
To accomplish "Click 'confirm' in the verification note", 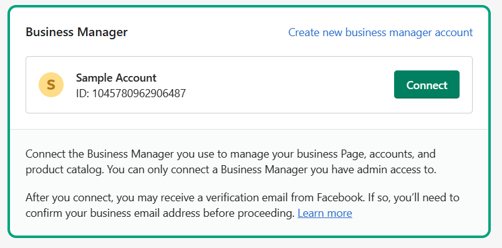I will 44,213.
